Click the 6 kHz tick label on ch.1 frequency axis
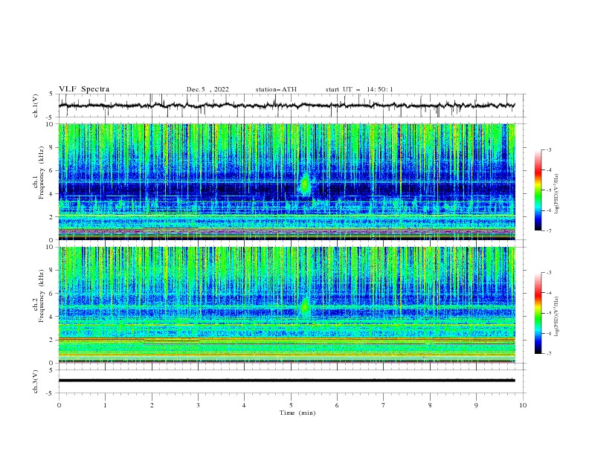Screen dimensions: 589x455 coord(51,170)
